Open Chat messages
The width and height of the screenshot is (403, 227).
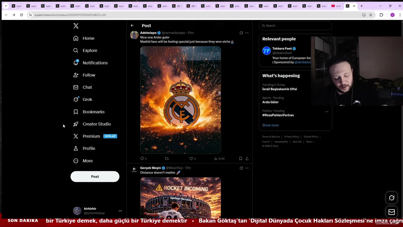(x=82, y=87)
